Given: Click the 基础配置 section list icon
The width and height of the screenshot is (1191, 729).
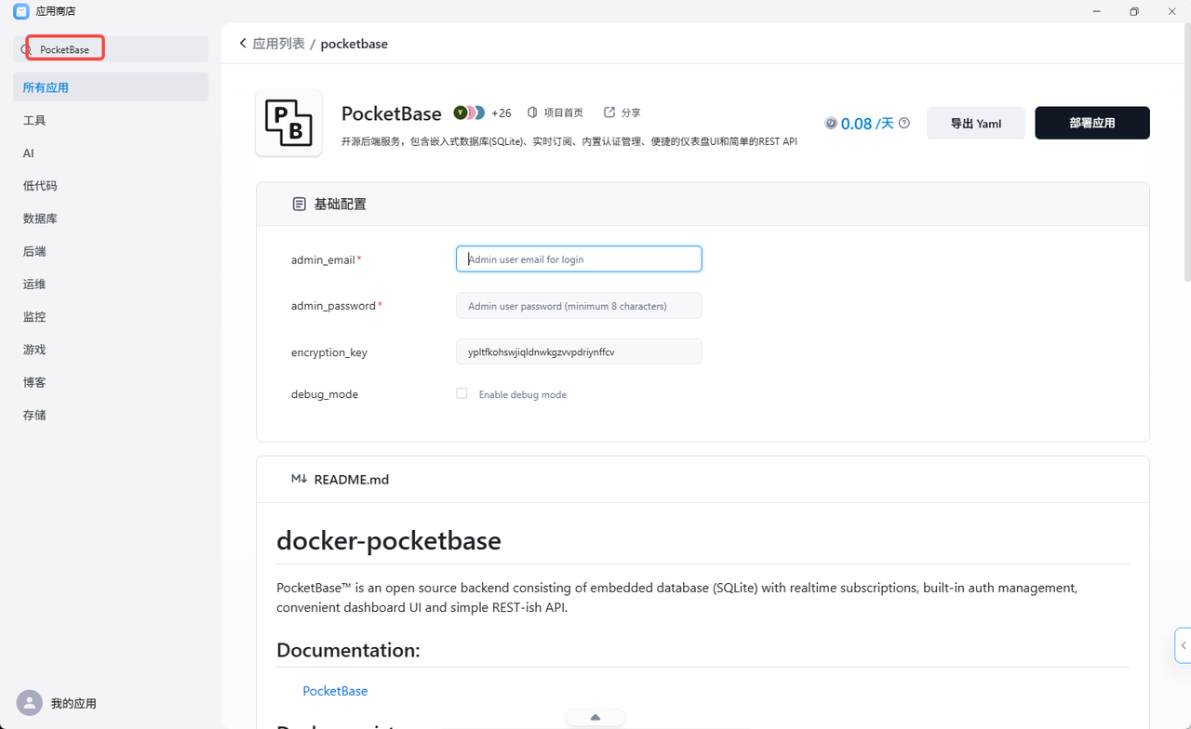Looking at the screenshot, I should [299, 204].
